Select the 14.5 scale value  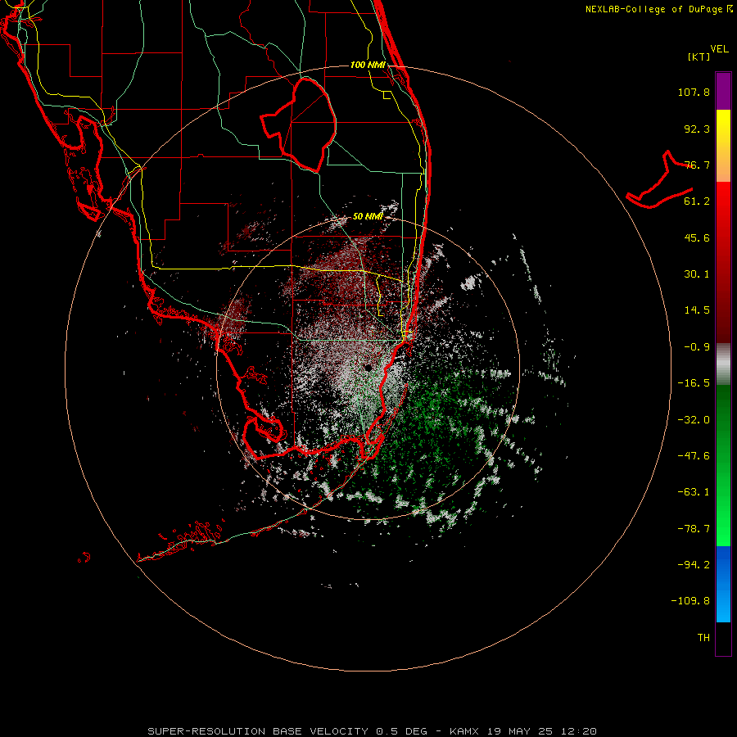coord(697,310)
